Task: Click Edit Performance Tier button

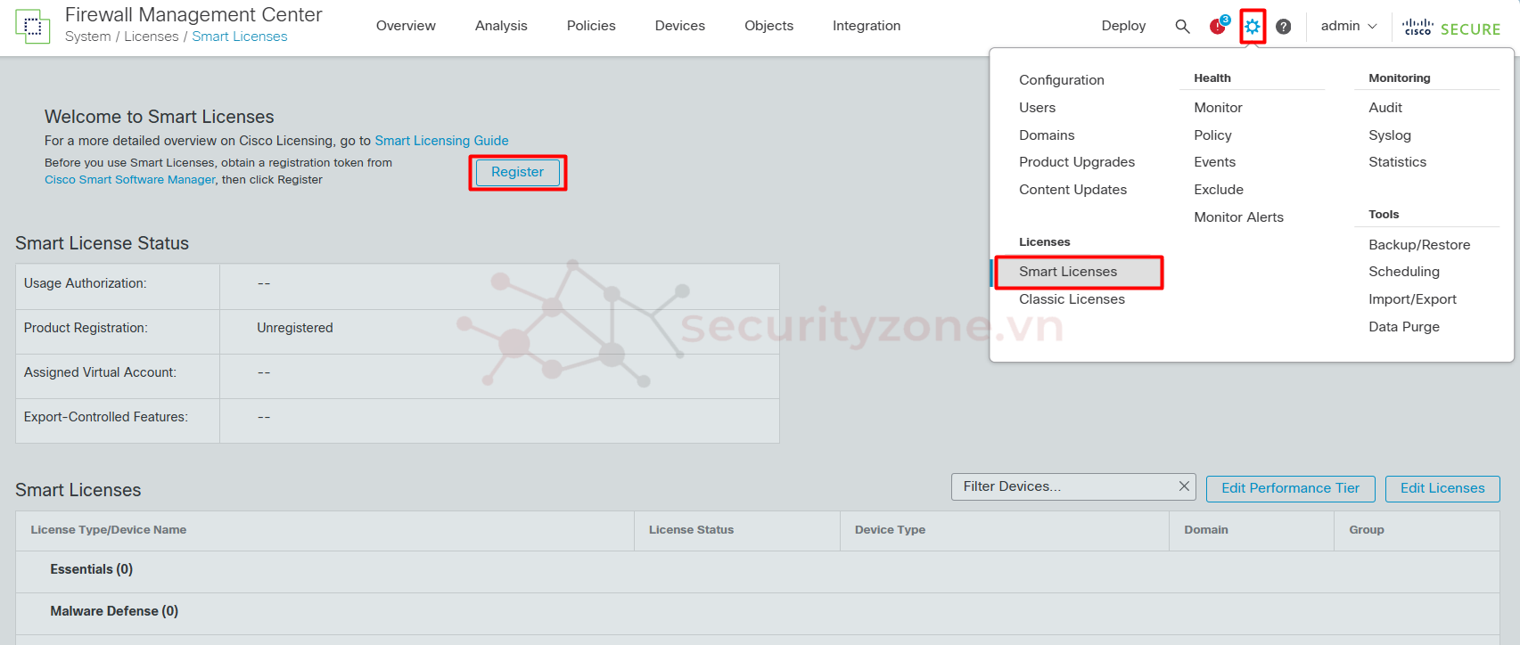Action: point(1290,488)
